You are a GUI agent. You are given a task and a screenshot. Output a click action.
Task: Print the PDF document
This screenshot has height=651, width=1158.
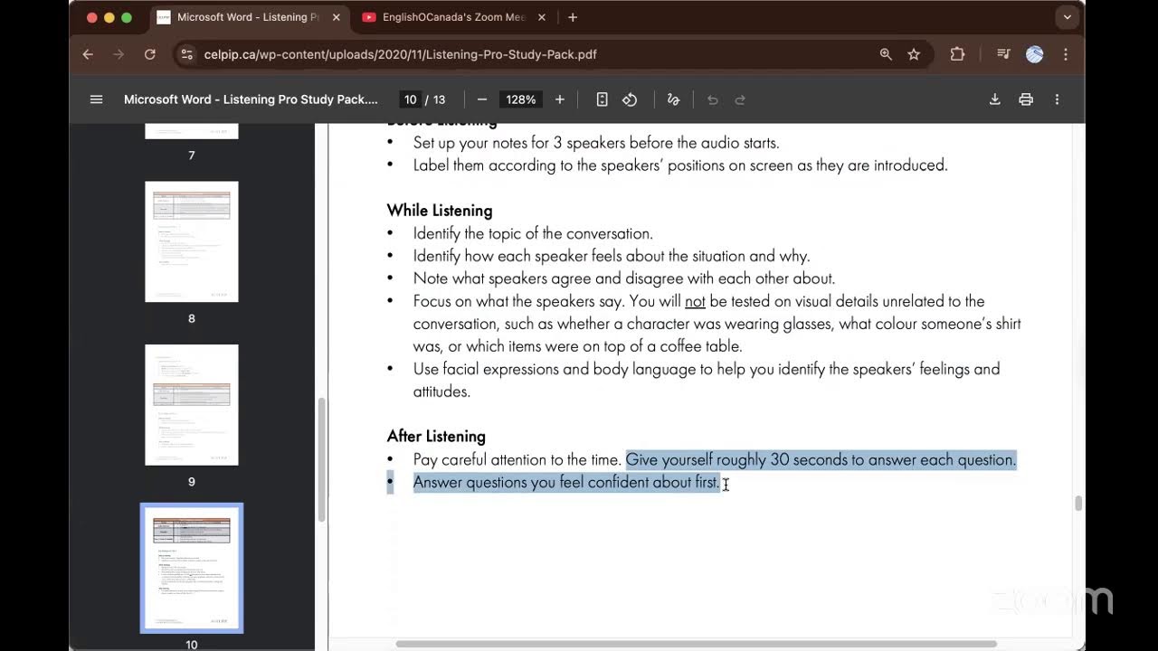(x=1026, y=99)
